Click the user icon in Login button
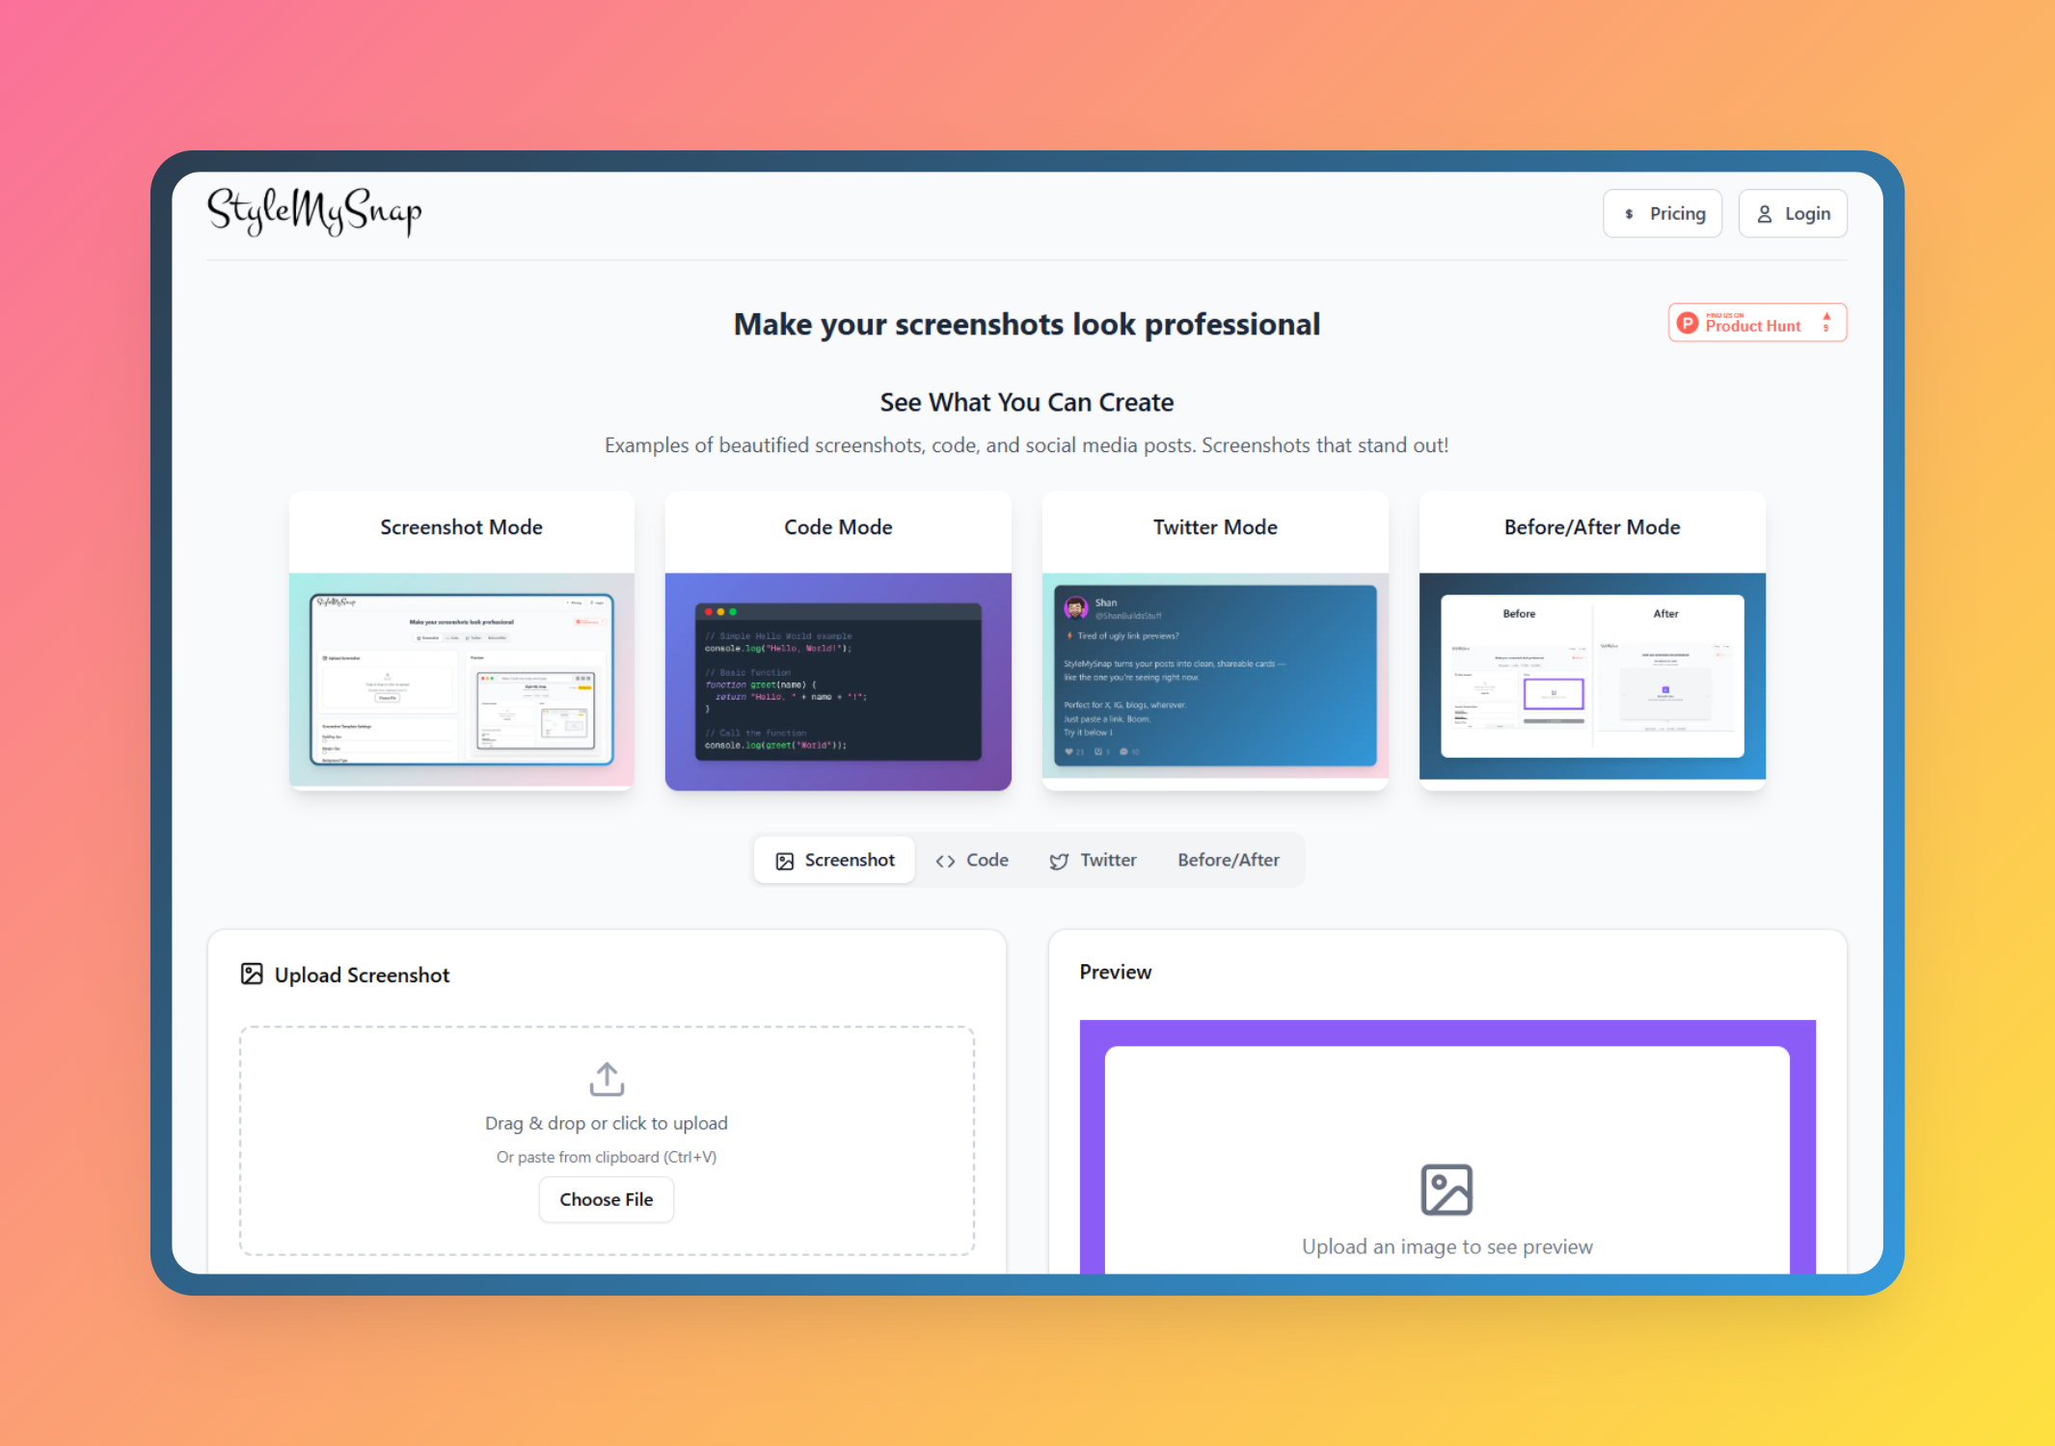Image resolution: width=2055 pixels, height=1446 pixels. 1764,214
